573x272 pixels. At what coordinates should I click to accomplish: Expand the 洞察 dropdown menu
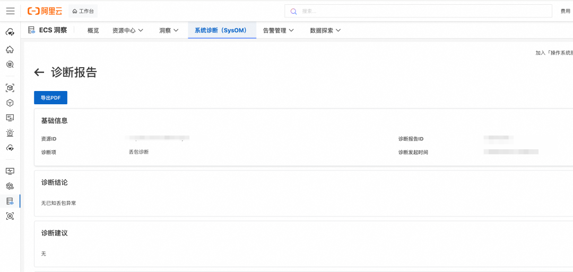(169, 31)
